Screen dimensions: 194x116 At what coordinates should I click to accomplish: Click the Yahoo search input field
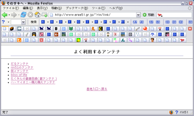[177, 15]
